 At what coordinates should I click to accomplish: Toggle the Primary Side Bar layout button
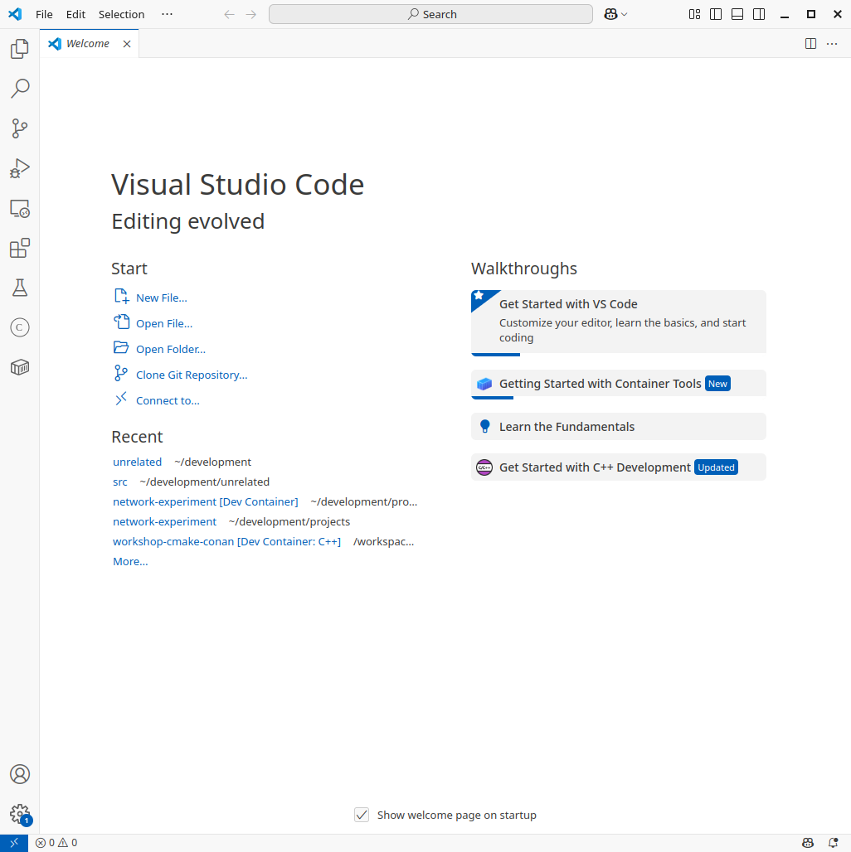click(x=716, y=14)
